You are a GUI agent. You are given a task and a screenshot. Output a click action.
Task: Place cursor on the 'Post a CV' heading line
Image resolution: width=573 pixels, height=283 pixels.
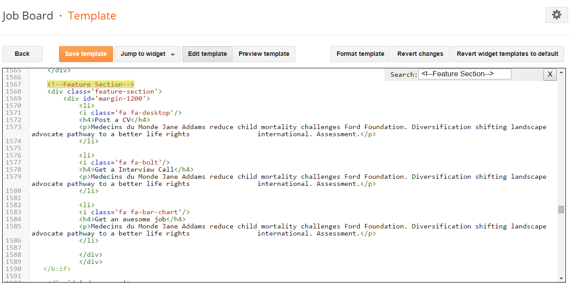click(x=115, y=120)
